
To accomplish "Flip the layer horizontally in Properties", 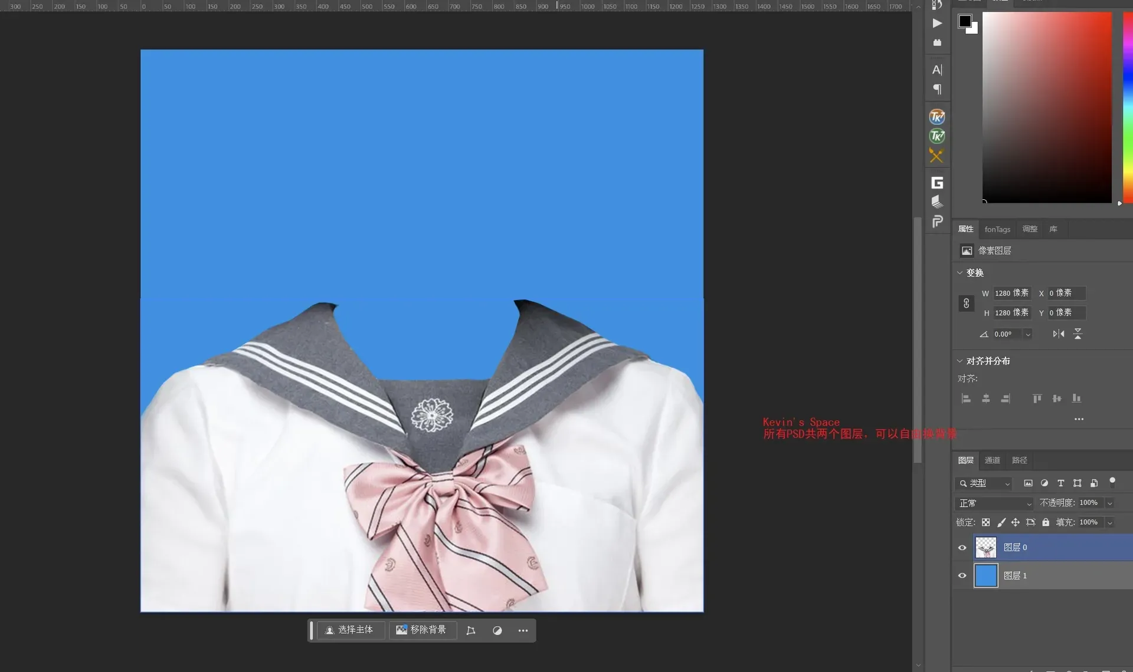I will tap(1060, 334).
